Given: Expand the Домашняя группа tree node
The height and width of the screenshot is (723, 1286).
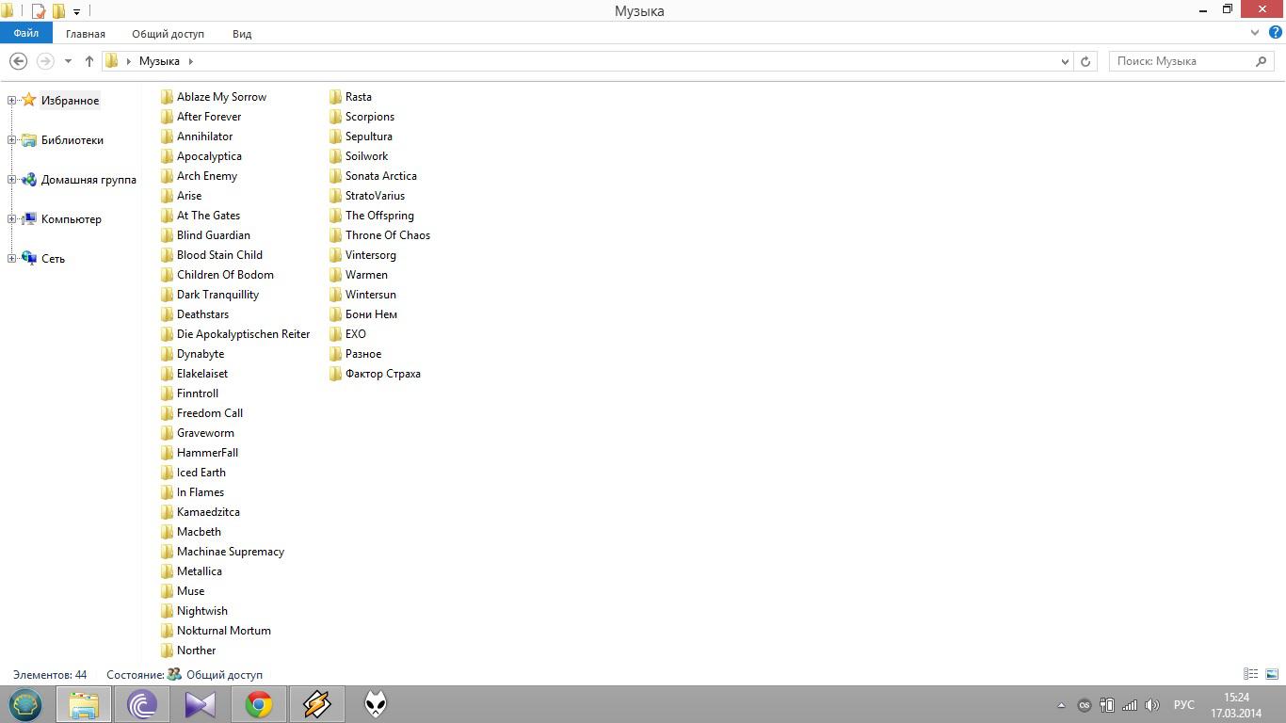Looking at the screenshot, I should pyautogui.click(x=12, y=180).
